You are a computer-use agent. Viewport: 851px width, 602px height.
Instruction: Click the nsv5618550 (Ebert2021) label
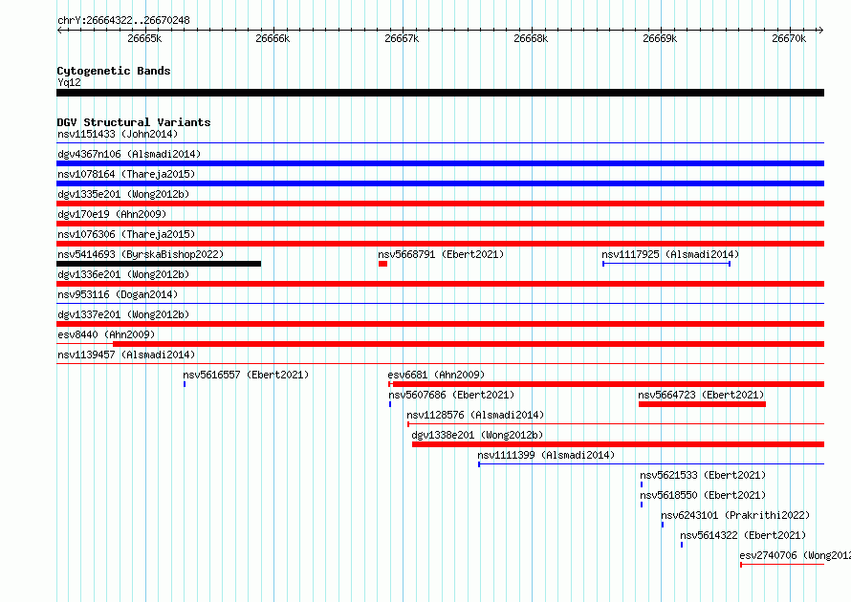coord(703,495)
